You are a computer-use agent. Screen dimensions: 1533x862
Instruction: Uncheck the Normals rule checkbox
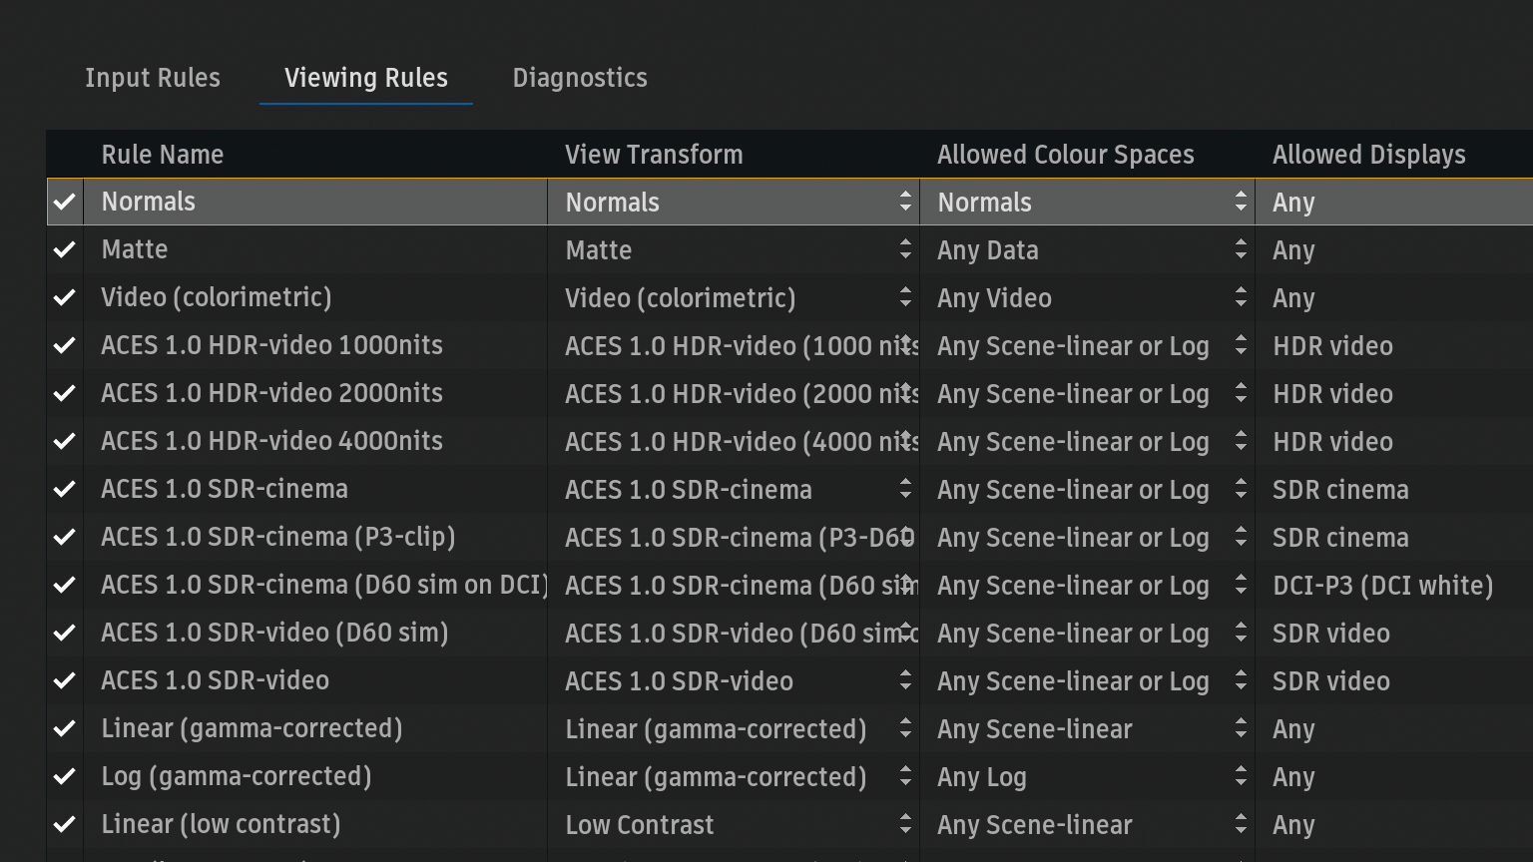pos(65,202)
